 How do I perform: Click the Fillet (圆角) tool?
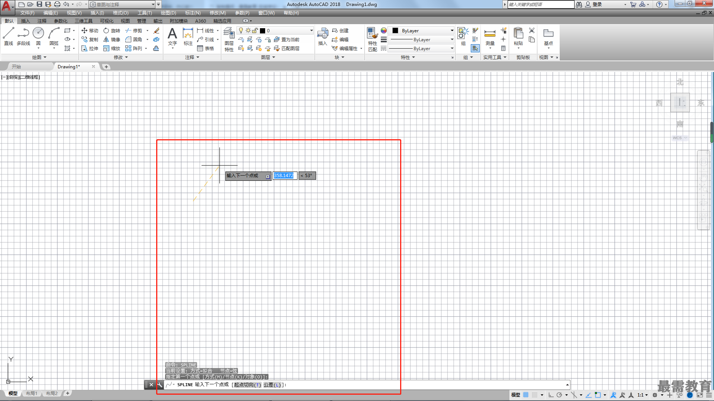pyautogui.click(x=134, y=39)
